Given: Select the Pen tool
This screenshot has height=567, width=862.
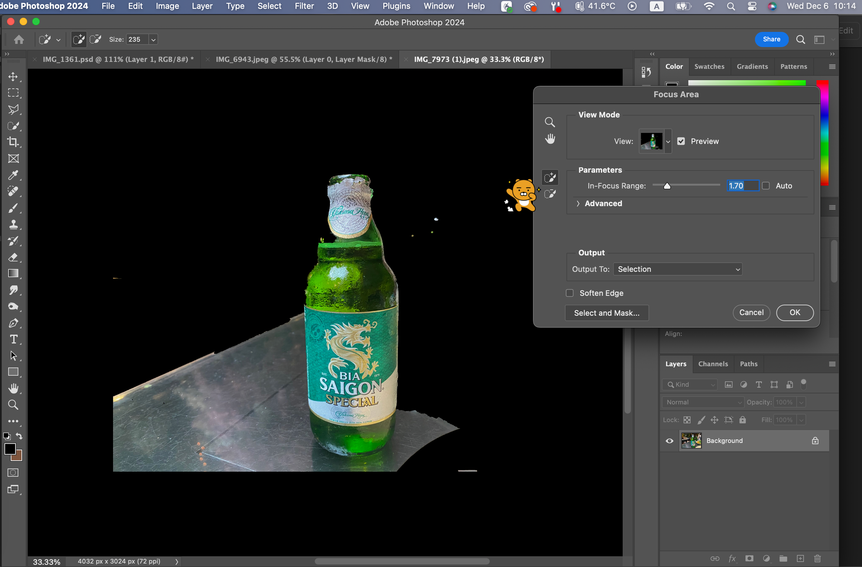Looking at the screenshot, I should [13, 323].
